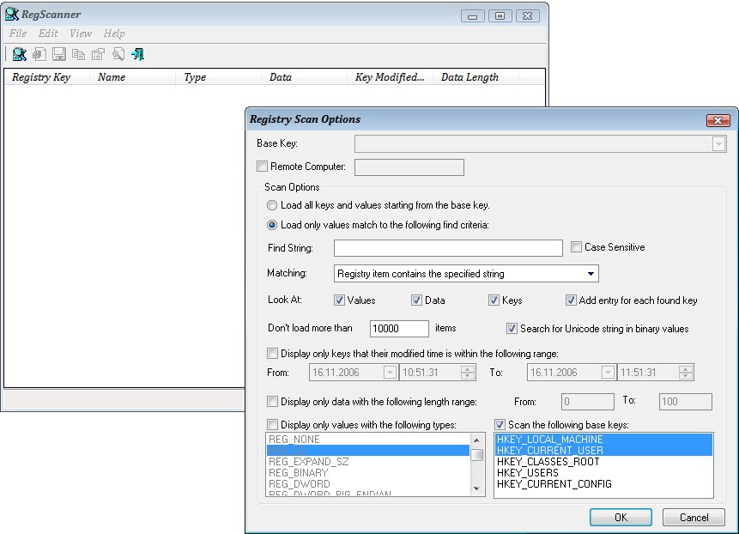The width and height of the screenshot is (739, 534).
Task: Sort by the Data column header
Action: [x=305, y=76]
